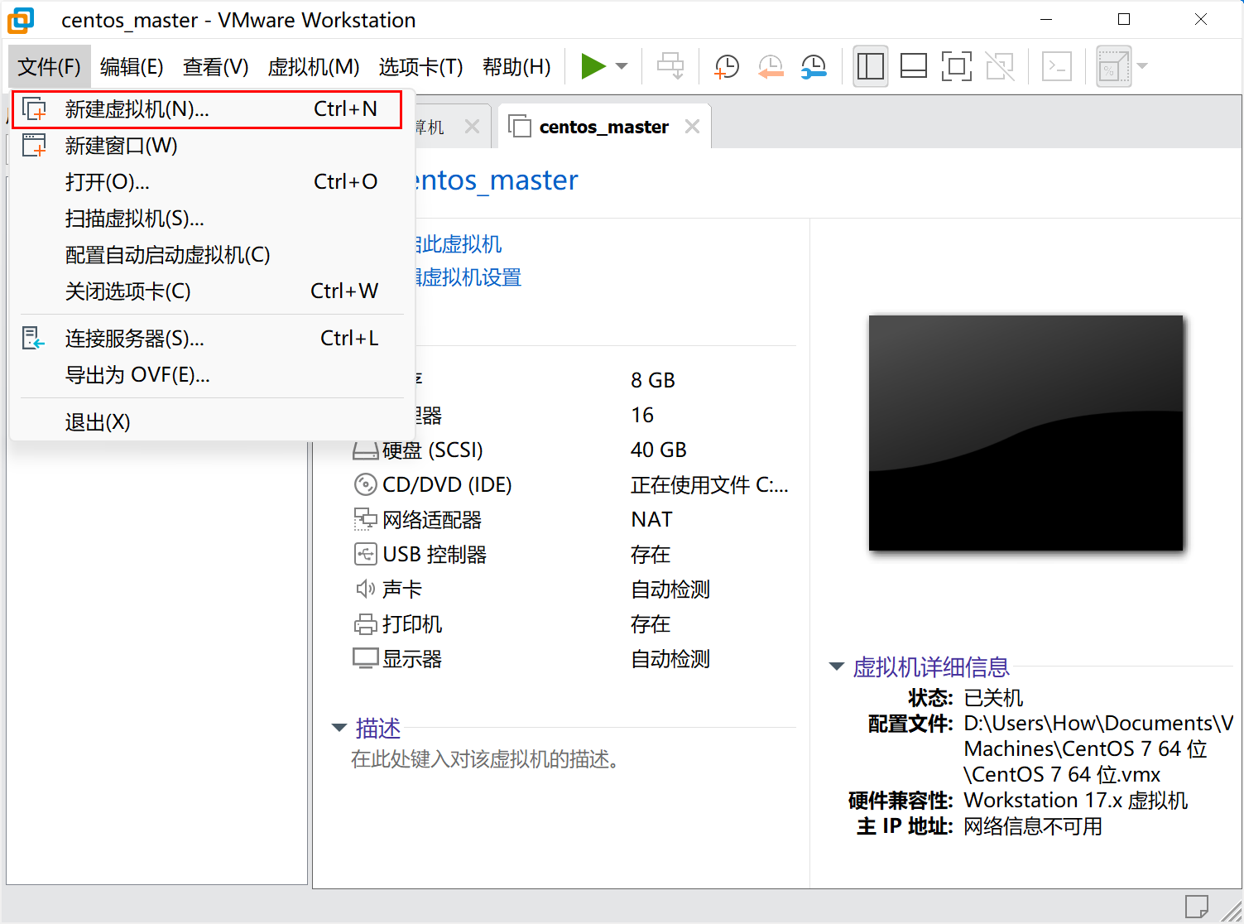Choose 新建虚拟机(N)... from the File menu

pyautogui.click(x=207, y=109)
